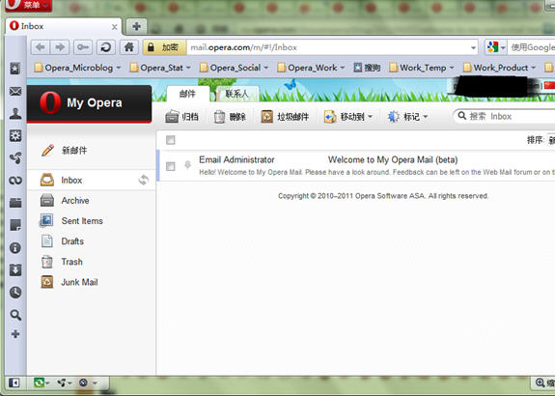The image size is (555, 396).
Task: Open the 搜狗 bookmark
Action: pyautogui.click(x=367, y=68)
